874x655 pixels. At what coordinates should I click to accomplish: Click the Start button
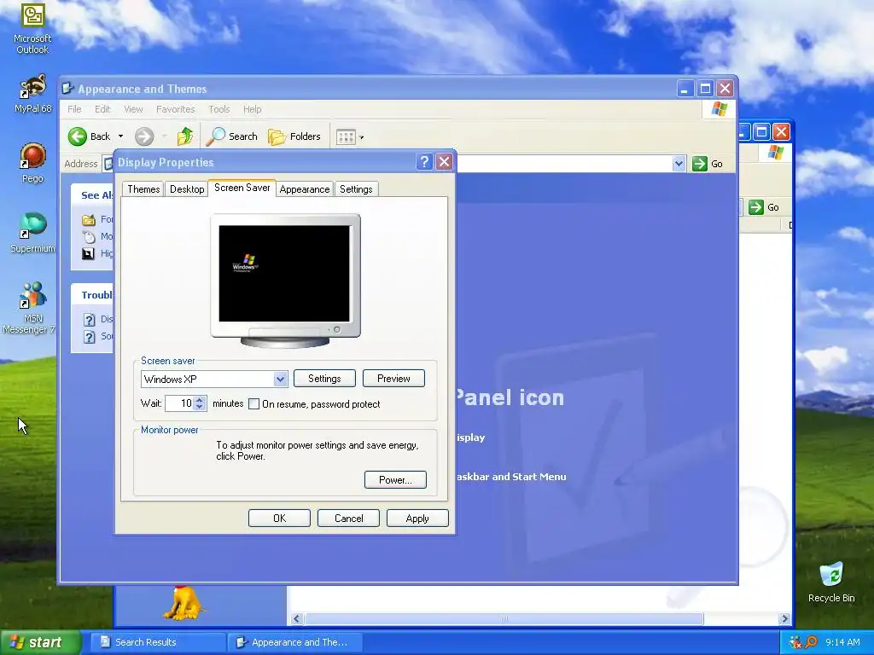click(40, 642)
